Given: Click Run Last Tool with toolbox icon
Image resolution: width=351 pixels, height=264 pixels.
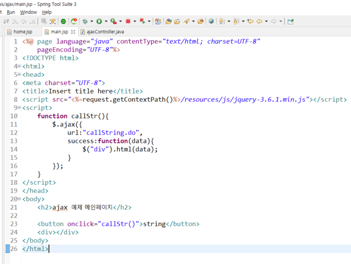Looking at the screenshot, I should (x=113, y=21).
